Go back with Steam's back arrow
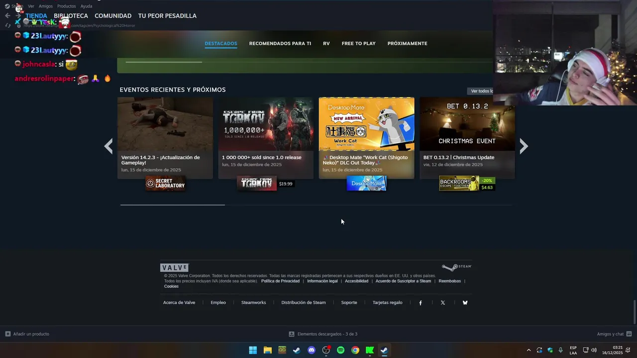 (7, 16)
